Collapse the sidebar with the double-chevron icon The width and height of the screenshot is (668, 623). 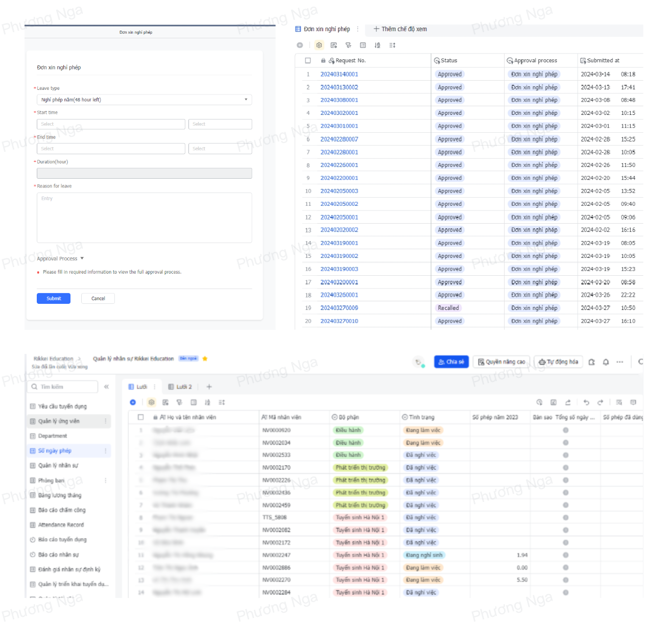[x=106, y=387]
